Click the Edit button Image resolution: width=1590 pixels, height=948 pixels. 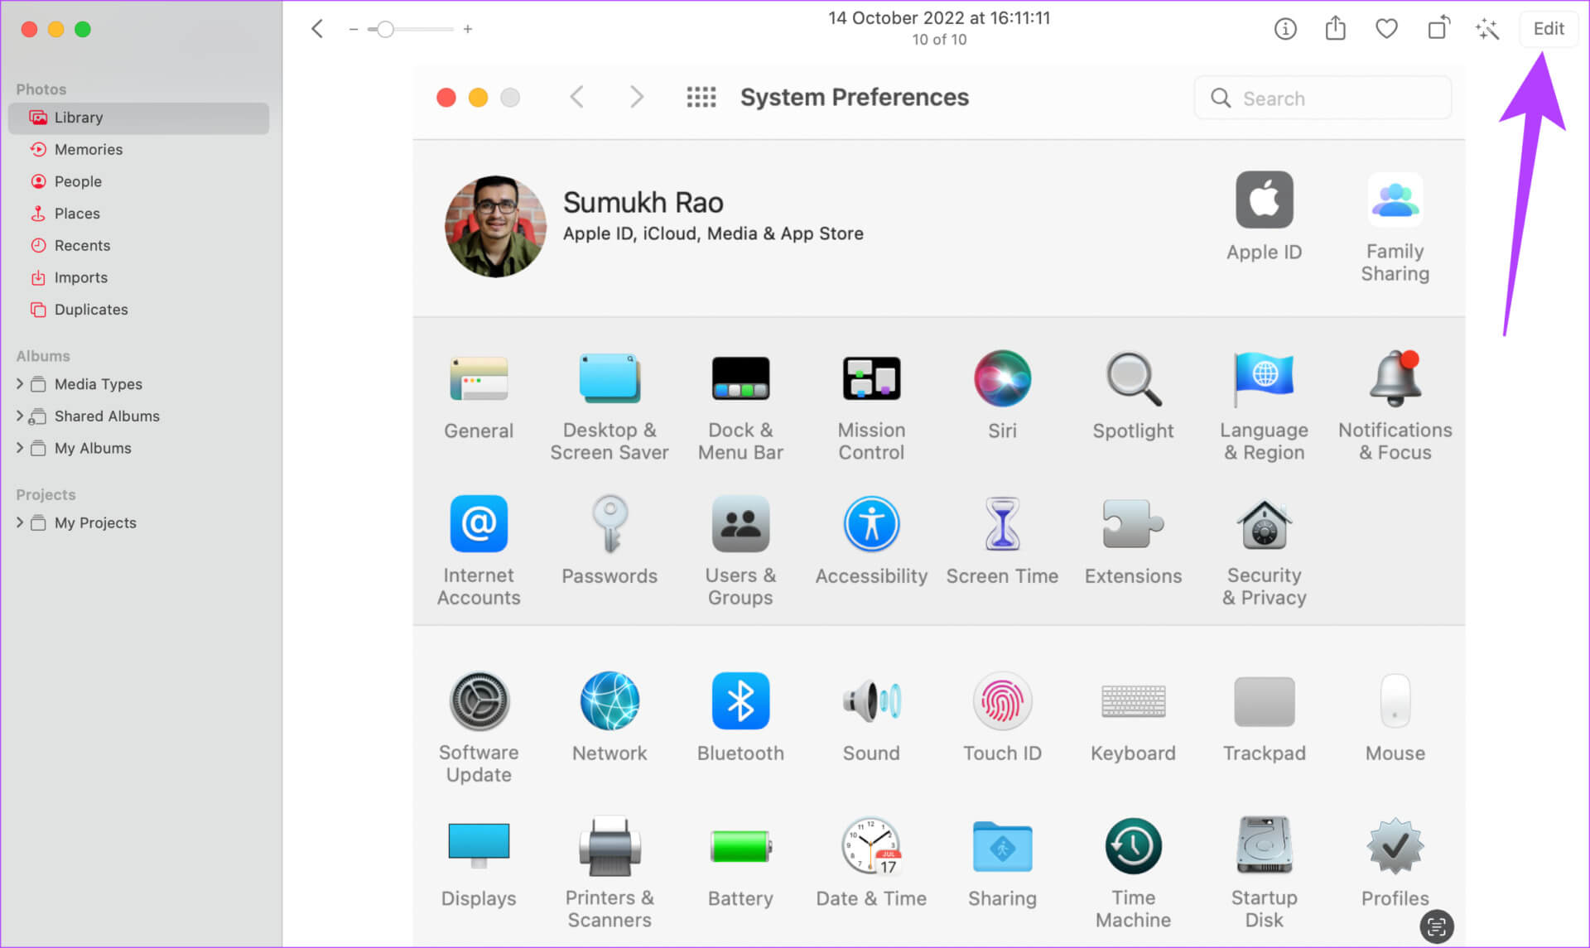click(1548, 29)
